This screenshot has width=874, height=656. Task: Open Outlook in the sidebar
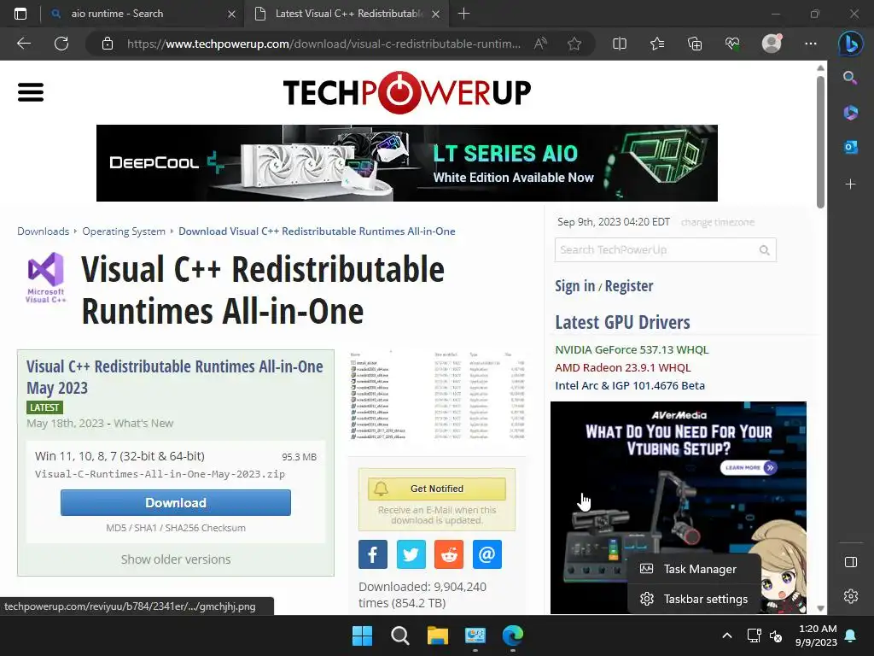click(x=850, y=147)
